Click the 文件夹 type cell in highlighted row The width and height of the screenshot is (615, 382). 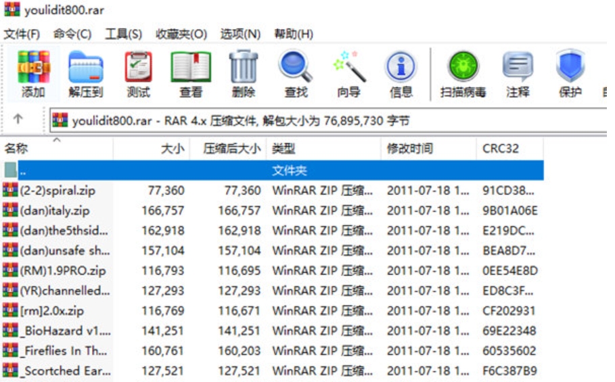tap(289, 170)
